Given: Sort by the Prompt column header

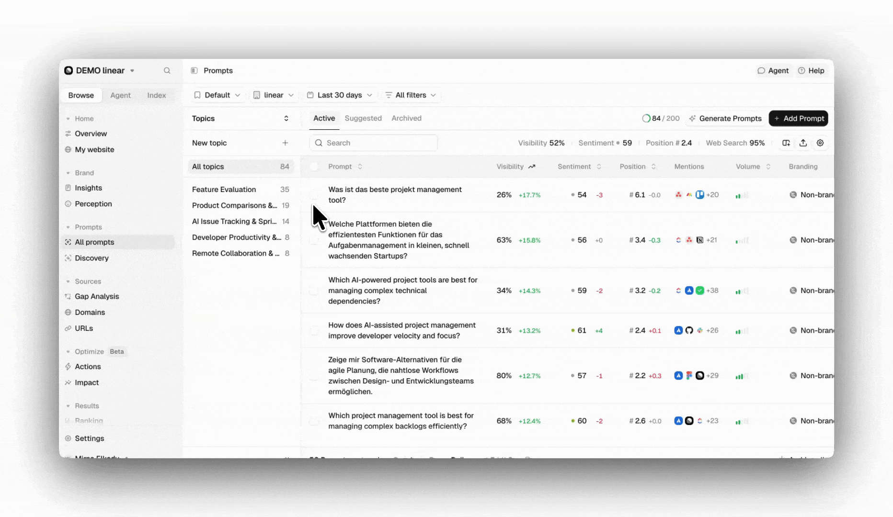Looking at the screenshot, I should [x=345, y=167].
